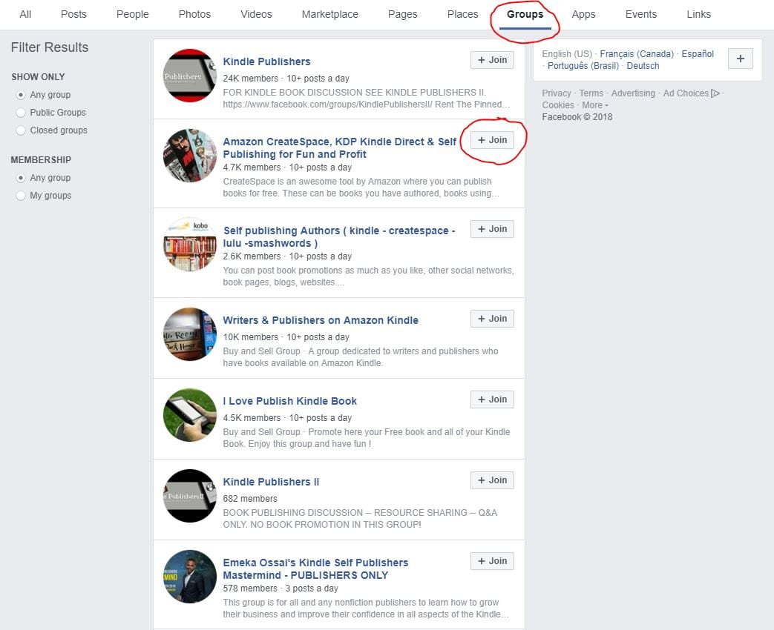Select Any group under Show Only
Screen dimensions: 774x630
[21, 95]
